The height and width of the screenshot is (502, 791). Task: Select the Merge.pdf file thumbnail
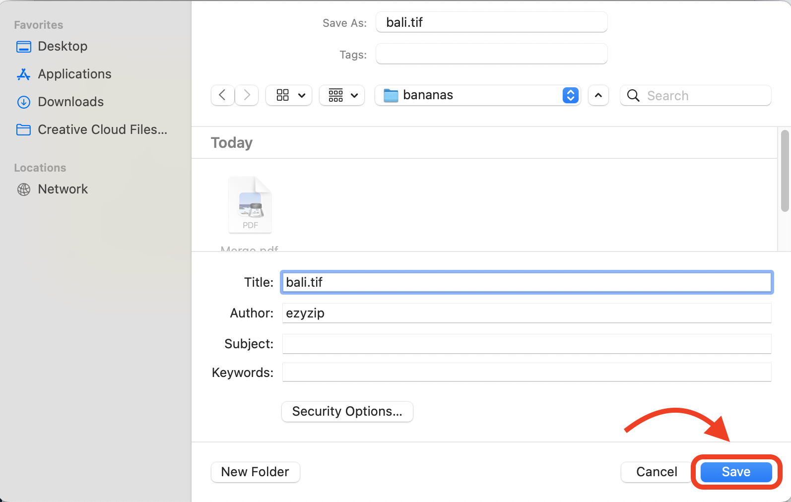[x=250, y=205]
